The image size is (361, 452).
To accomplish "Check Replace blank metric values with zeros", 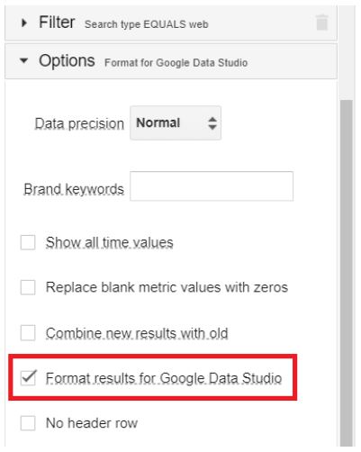I will point(28,287).
